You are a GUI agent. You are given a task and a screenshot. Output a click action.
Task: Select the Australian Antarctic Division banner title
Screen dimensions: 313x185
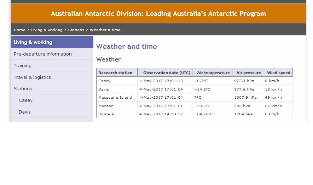[158, 13]
